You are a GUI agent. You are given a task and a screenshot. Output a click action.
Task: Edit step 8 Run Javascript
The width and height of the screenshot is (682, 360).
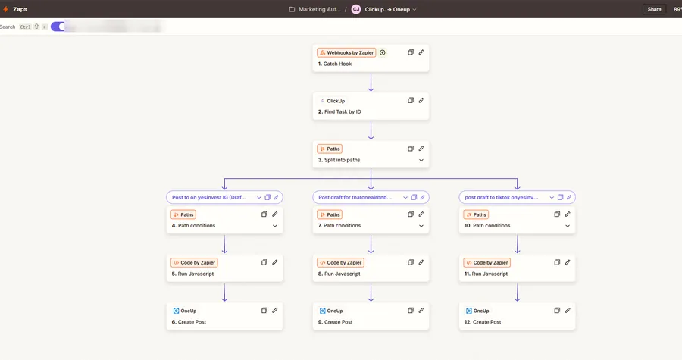421,262
